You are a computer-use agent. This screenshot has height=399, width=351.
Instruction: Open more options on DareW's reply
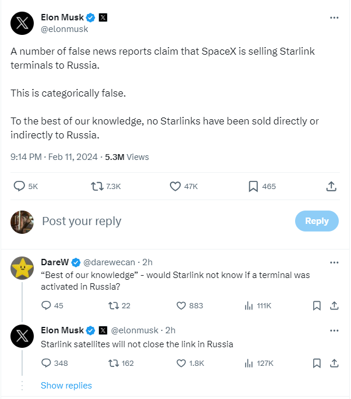334,262
